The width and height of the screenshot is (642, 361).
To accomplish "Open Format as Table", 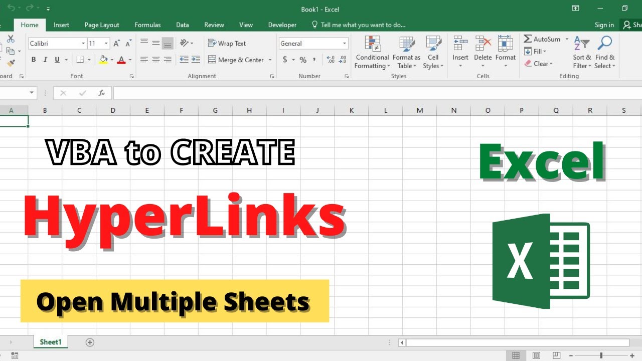I will [406, 52].
